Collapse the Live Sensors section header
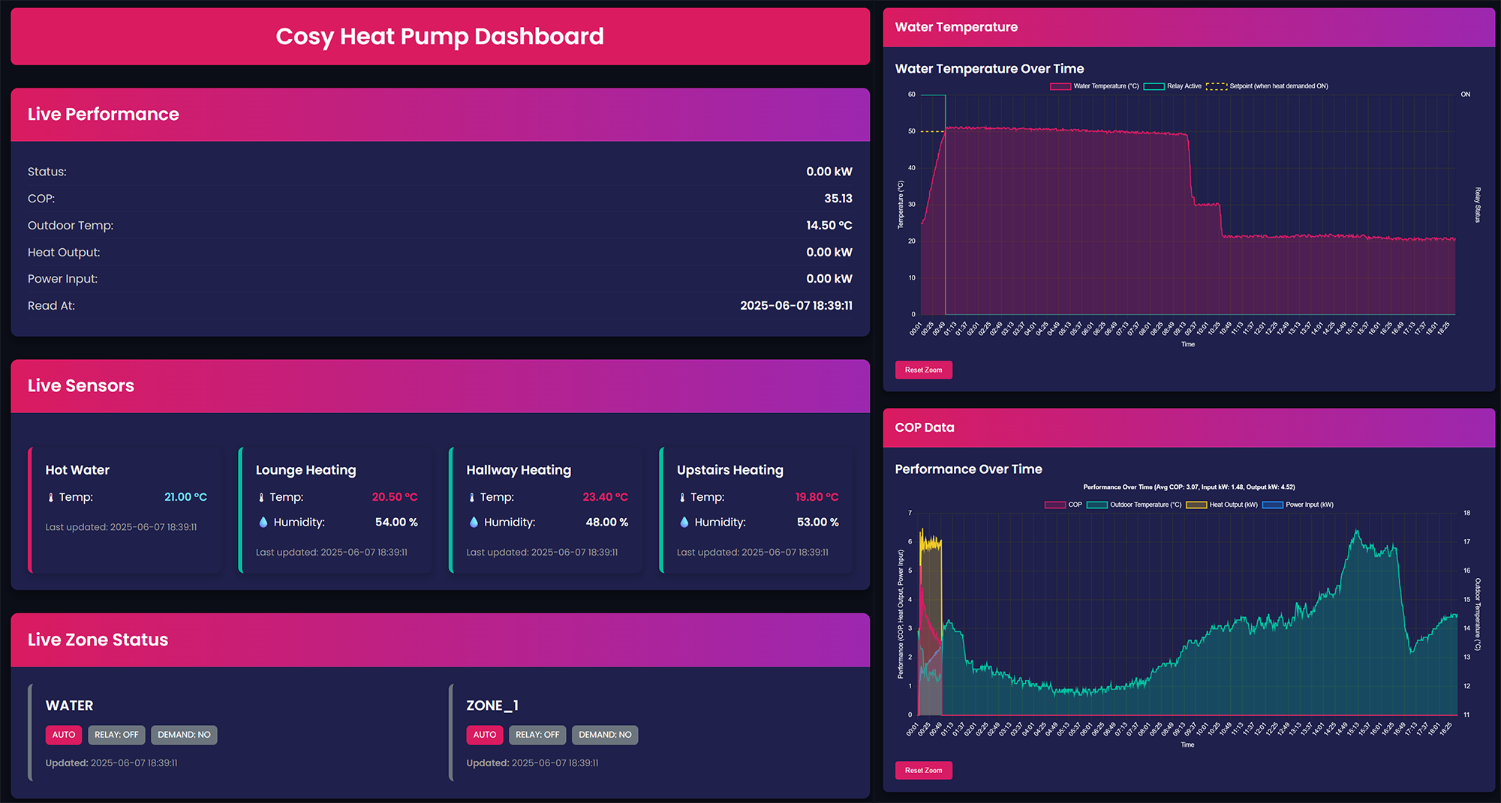1501x803 pixels. tap(439, 385)
